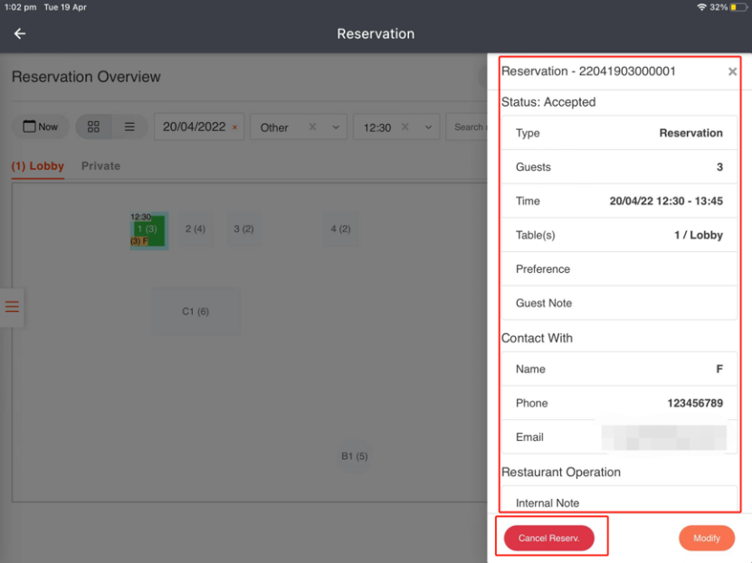Expand the Other dropdown

click(336, 127)
